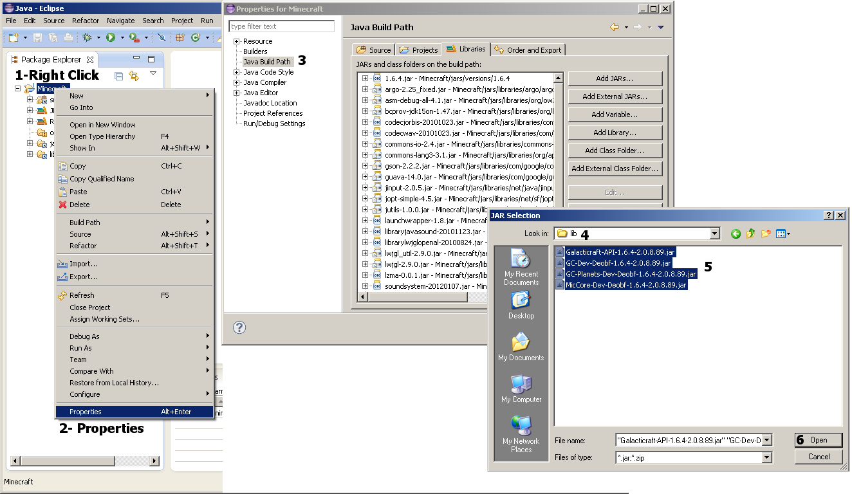Select GC-Planets-Dev-Deobf jar file
Image resolution: width=852 pixels, height=494 pixels.
tap(631, 273)
